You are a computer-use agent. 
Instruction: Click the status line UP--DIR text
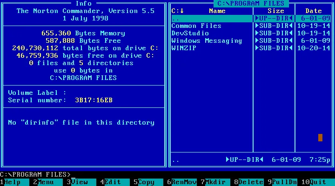click(245, 160)
